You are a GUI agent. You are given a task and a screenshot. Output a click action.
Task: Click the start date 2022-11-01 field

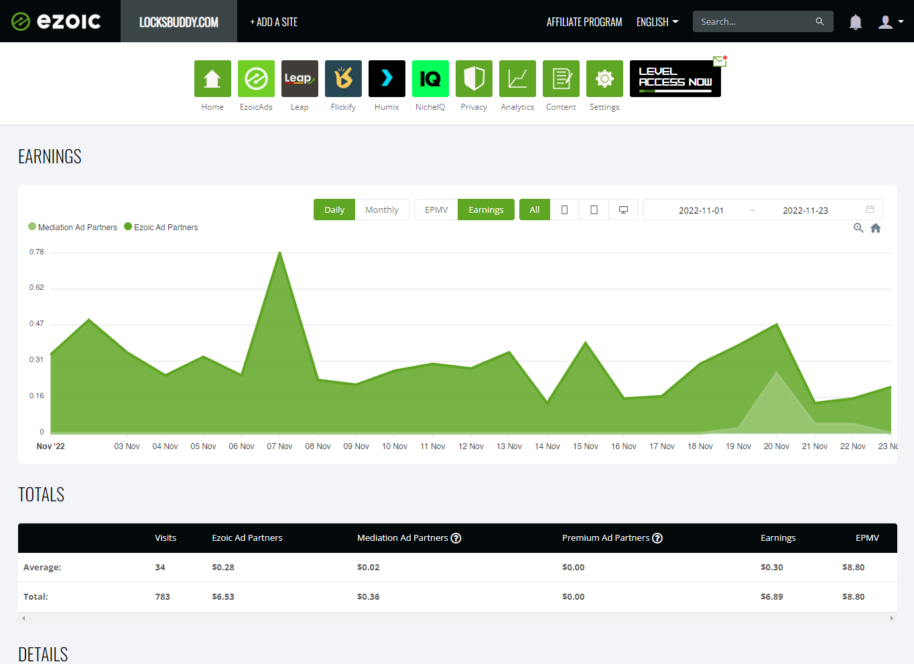[701, 210]
